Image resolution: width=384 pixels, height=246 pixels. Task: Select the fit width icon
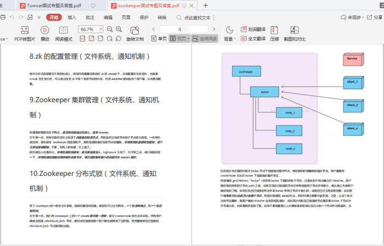pyautogui.click(x=100, y=39)
